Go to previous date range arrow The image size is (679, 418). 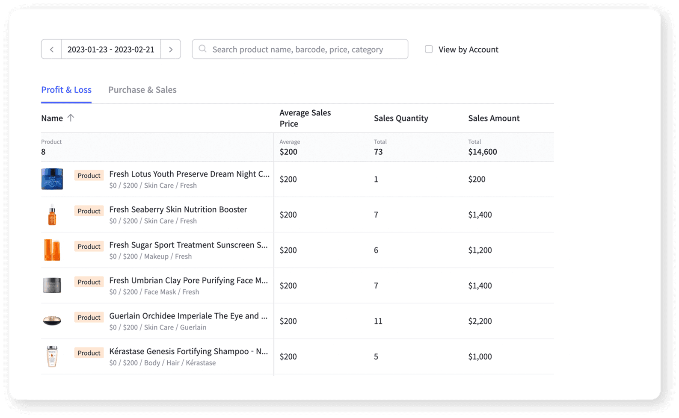tap(52, 50)
